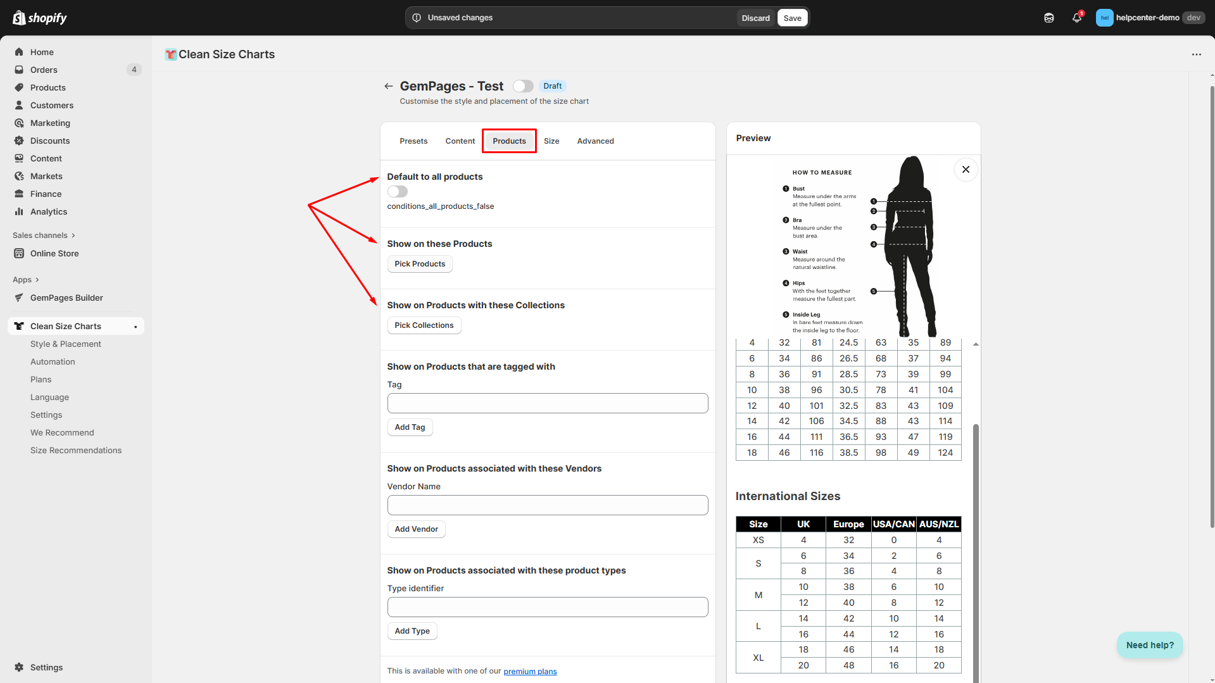1215x683 pixels.
Task: Click the back arrow beside GemPages - Test
Action: pyautogui.click(x=388, y=86)
